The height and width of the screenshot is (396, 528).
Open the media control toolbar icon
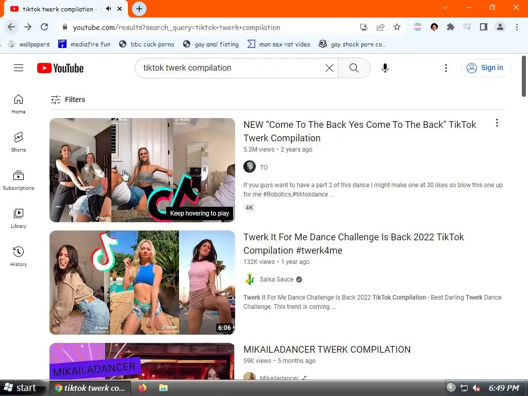pyautogui.click(x=467, y=27)
